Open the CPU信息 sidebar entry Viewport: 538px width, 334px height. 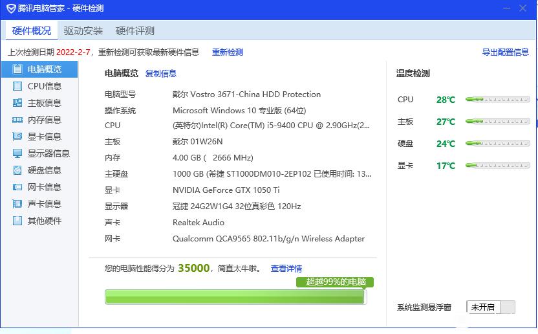point(39,86)
